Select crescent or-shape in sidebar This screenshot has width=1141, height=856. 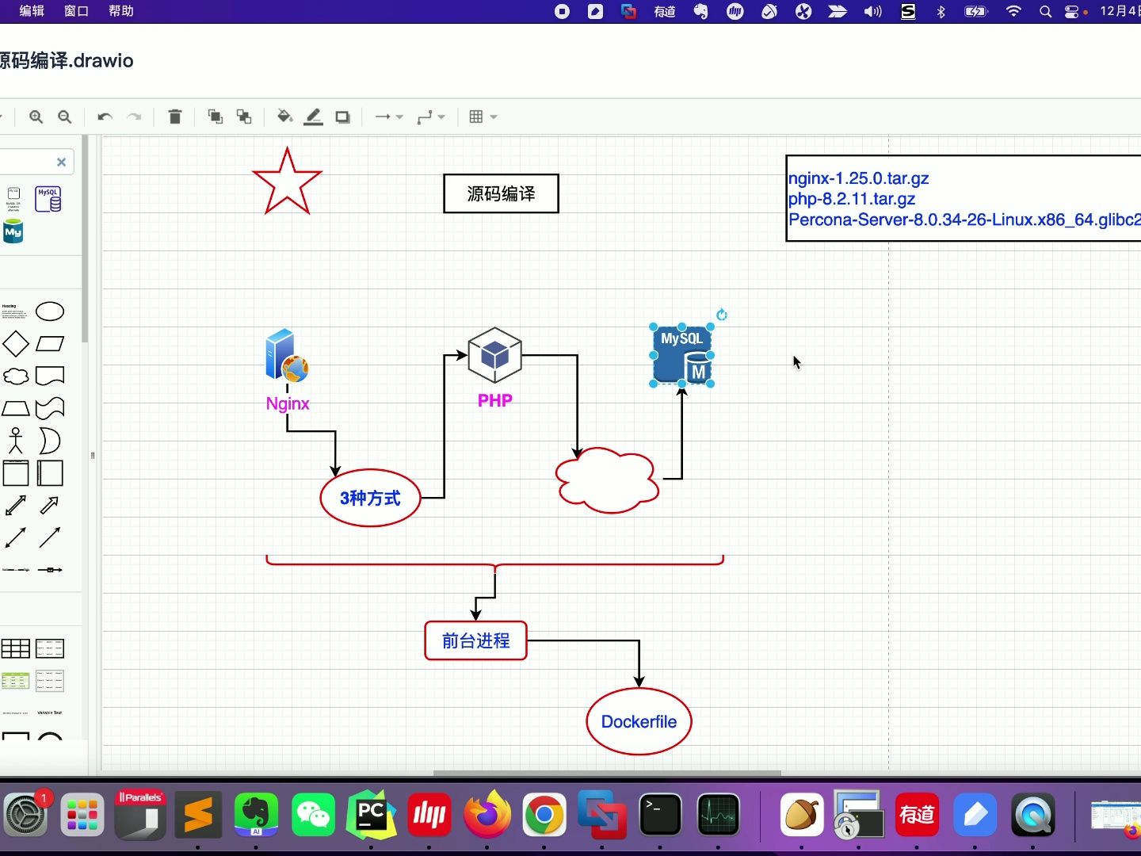[49, 440]
